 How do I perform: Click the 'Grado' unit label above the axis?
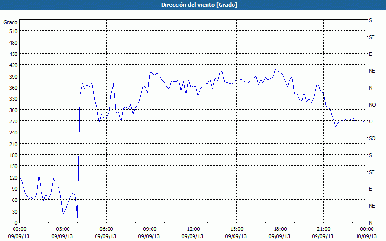tap(11, 22)
